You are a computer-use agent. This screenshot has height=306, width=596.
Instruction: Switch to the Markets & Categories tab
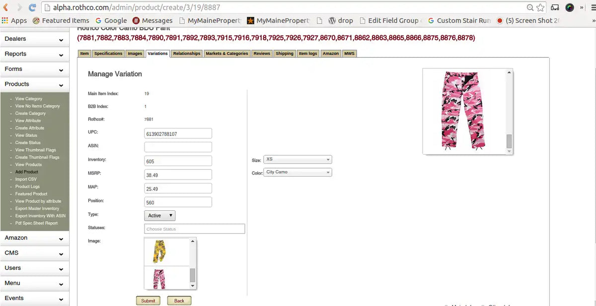click(x=226, y=54)
